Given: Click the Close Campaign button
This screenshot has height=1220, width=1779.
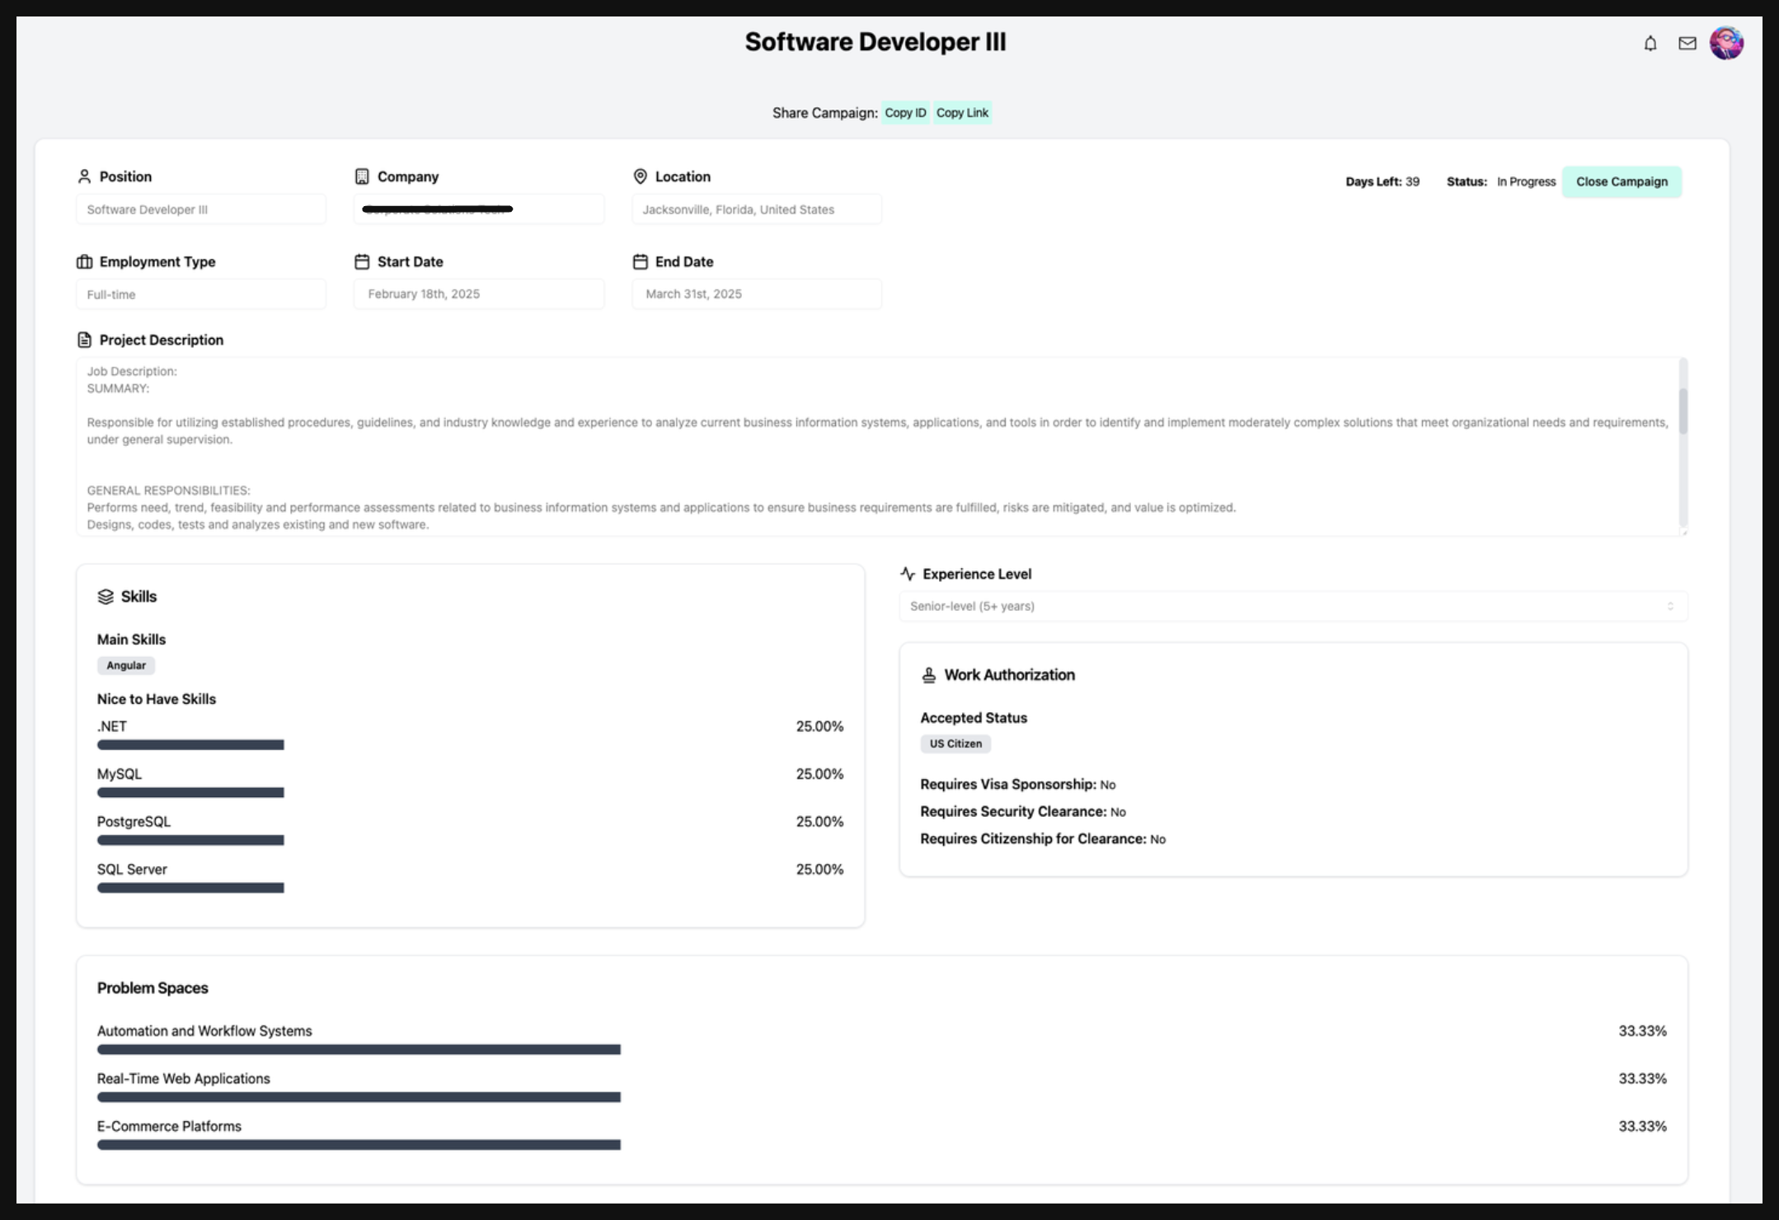Looking at the screenshot, I should tap(1621, 182).
